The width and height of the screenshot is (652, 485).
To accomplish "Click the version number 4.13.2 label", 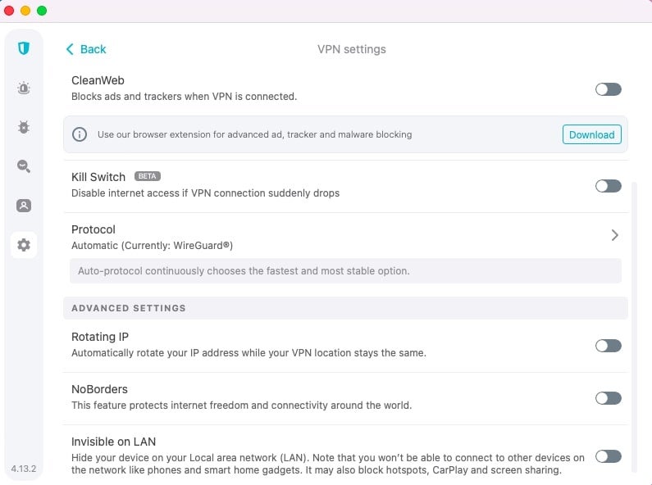I will (x=23, y=469).
